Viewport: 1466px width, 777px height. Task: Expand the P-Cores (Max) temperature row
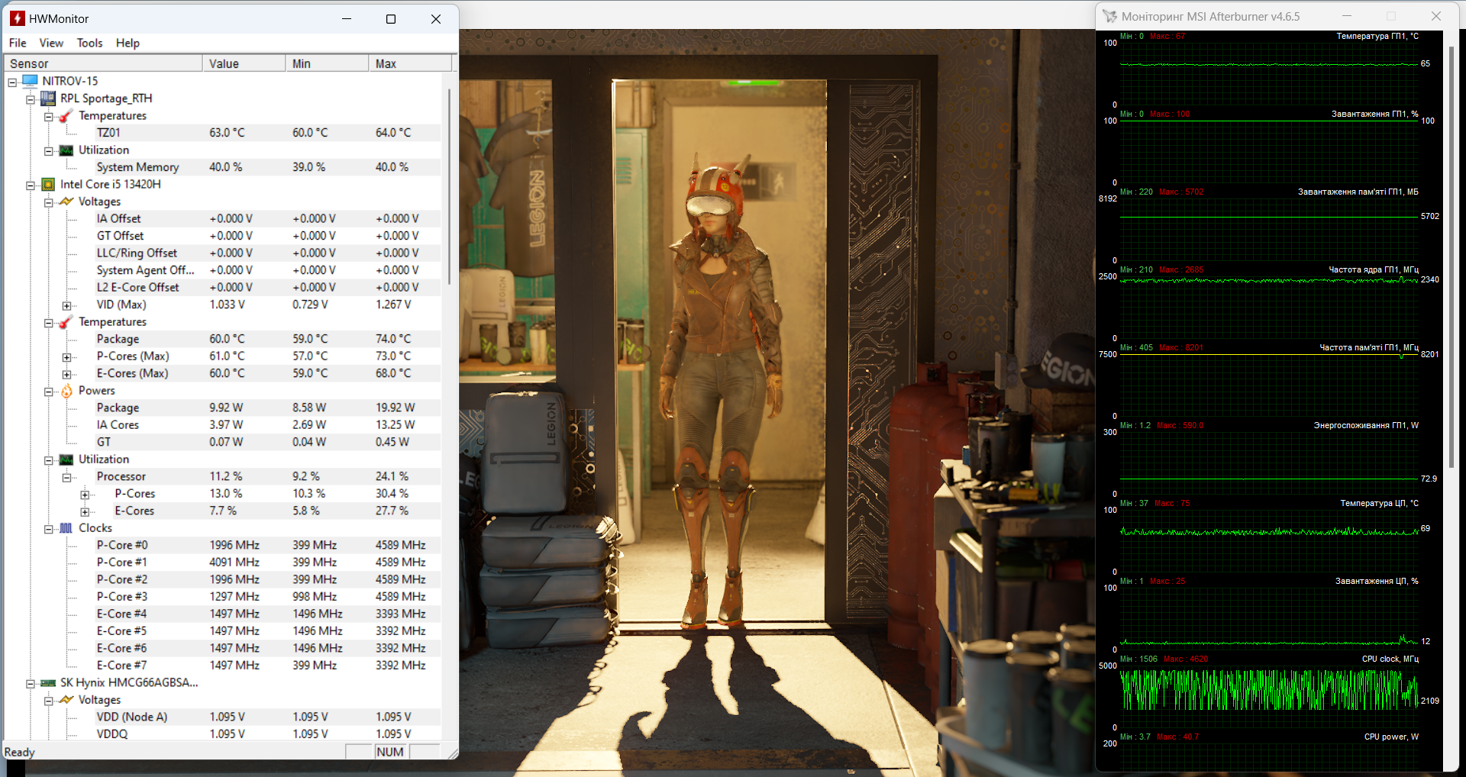(x=67, y=357)
